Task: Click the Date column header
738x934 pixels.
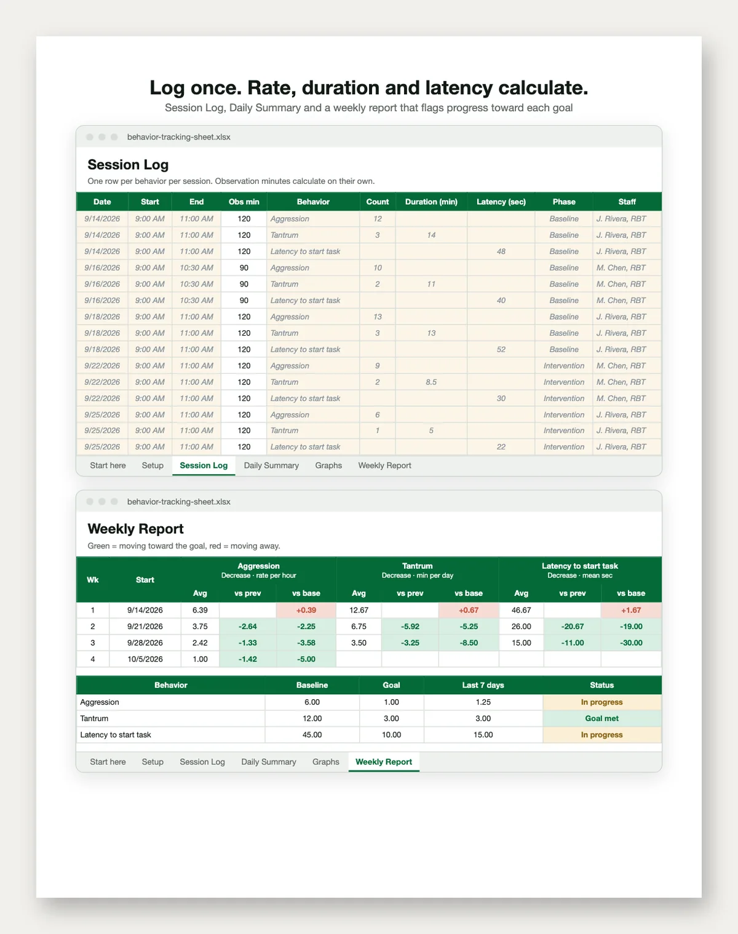Action: (x=102, y=202)
